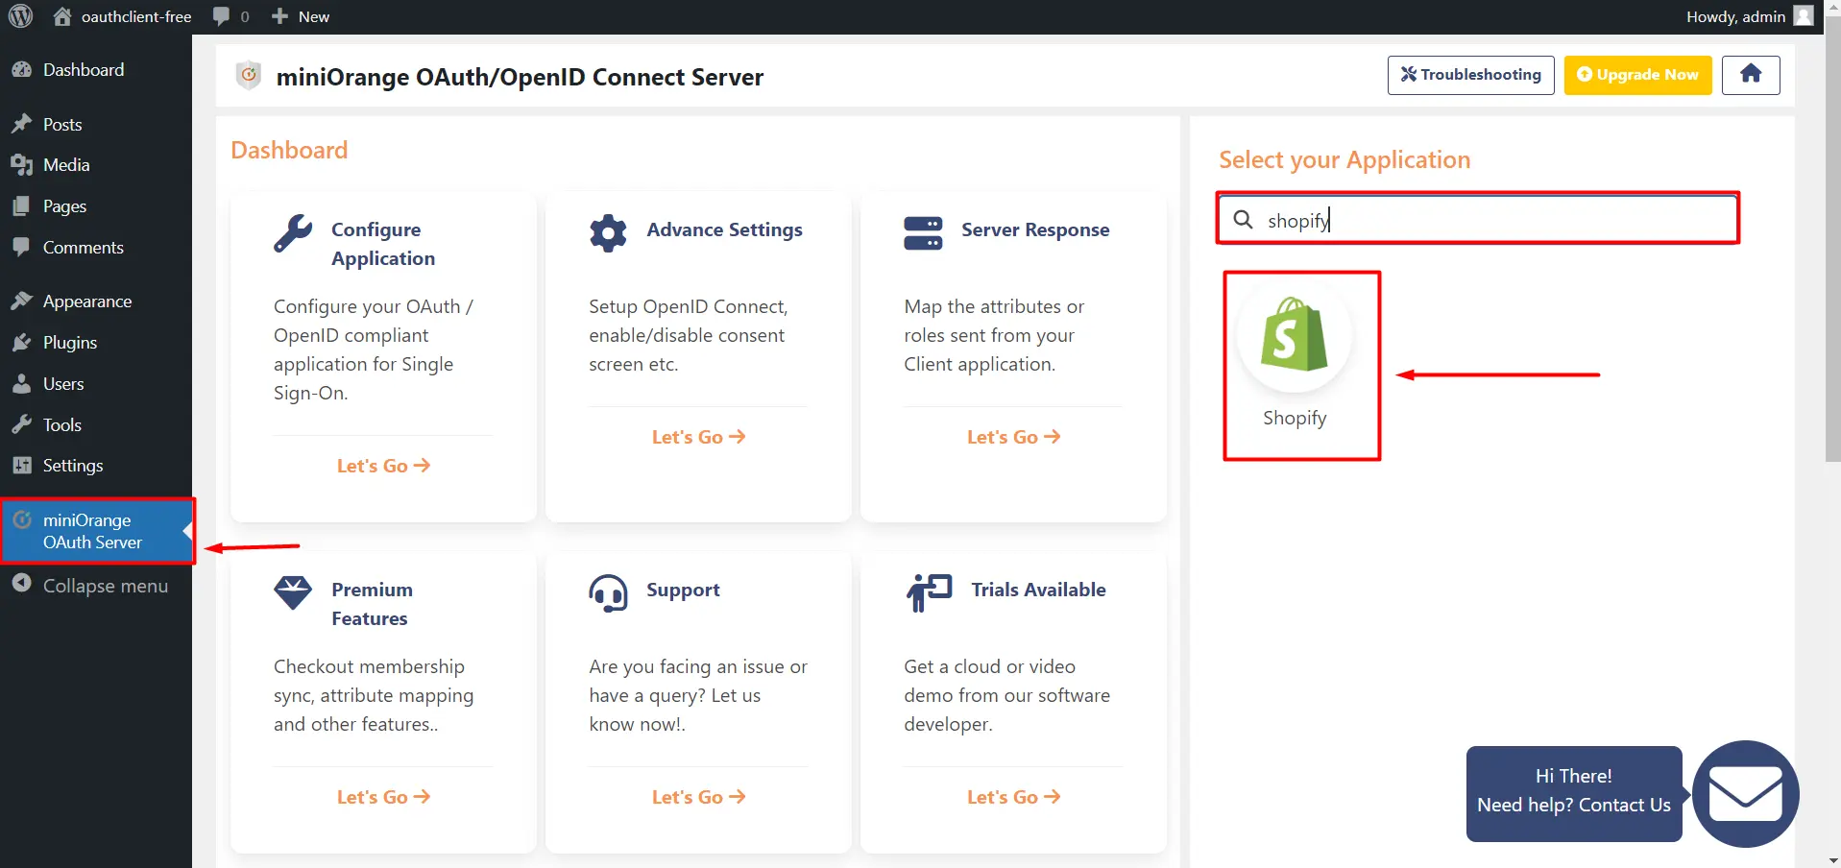Viewport: 1841px width, 868px height.
Task: Click the Pages icon in sidebar
Action: point(21,206)
